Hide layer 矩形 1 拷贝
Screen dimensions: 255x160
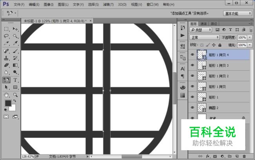[x=192, y=86]
